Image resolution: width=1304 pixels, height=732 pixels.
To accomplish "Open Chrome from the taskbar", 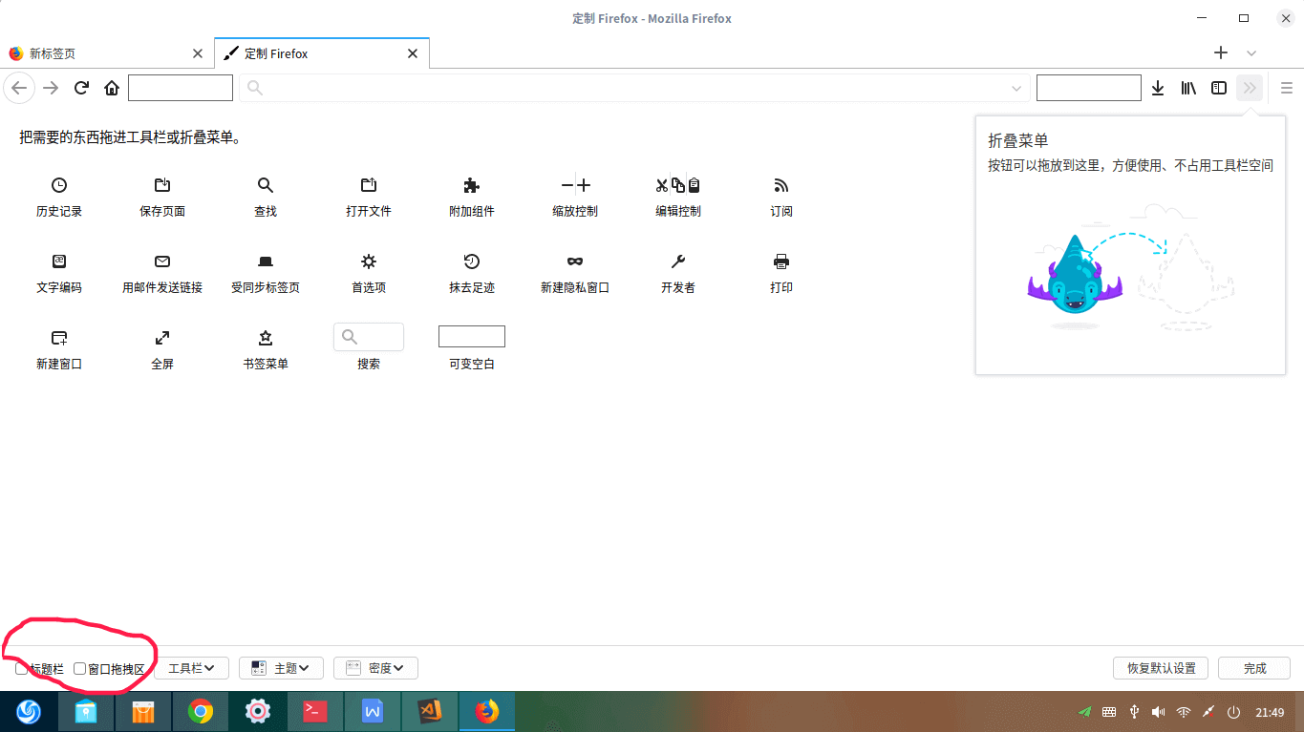I will pyautogui.click(x=200, y=711).
